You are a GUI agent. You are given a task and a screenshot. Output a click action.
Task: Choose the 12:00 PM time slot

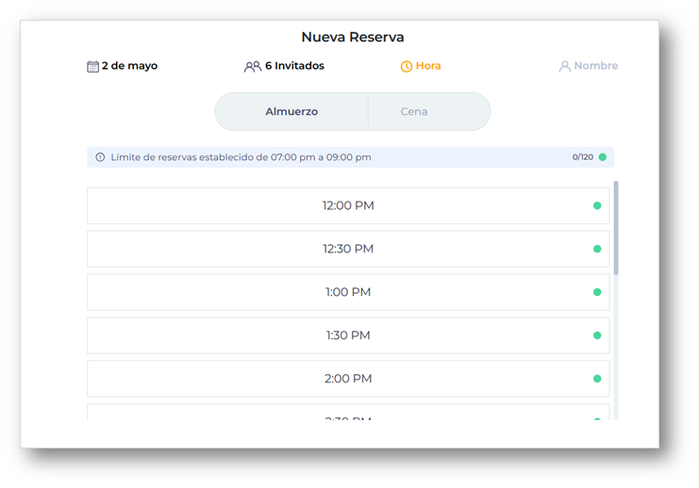click(348, 205)
